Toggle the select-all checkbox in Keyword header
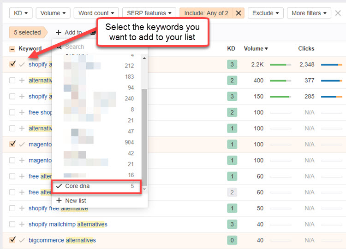The width and height of the screenshot is (346, 249). (12, 49)
